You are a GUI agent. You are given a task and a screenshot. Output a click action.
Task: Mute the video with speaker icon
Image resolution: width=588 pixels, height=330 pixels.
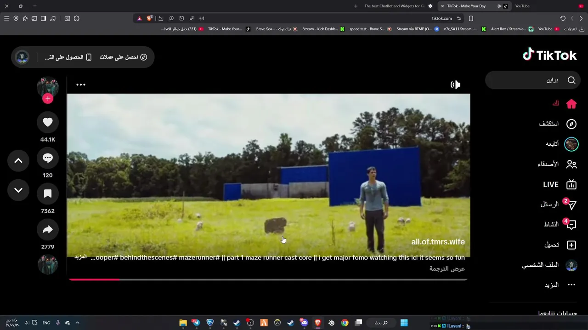coord(455,85)
